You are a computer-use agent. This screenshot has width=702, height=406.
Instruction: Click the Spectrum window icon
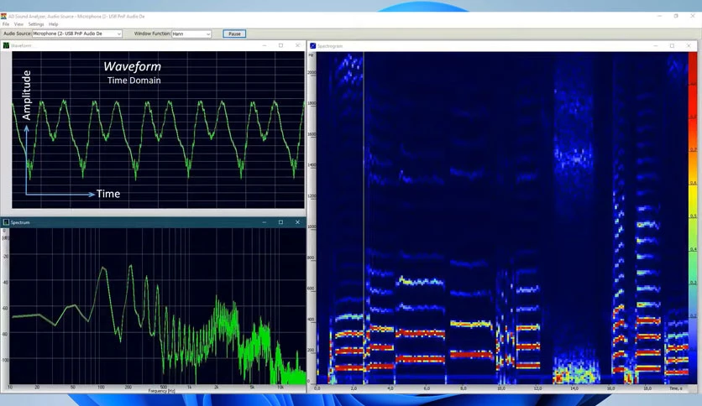(6, 222)
